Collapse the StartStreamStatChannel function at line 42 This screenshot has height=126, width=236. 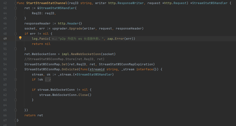(x=16, y=3)
